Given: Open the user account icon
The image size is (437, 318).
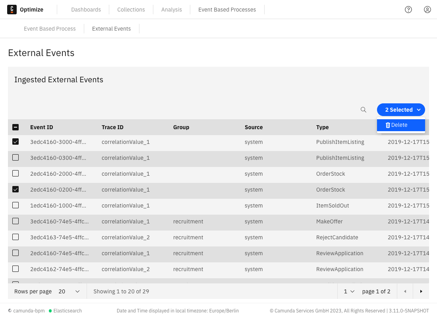Looking at the screenshot, I should click(x=427, y=10).
